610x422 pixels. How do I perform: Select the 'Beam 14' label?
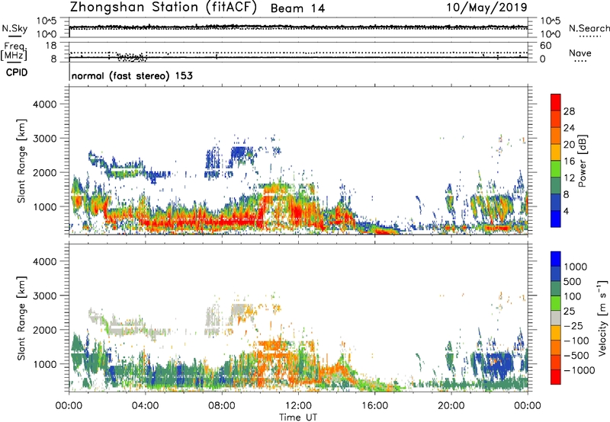click(x=297, y=8)
